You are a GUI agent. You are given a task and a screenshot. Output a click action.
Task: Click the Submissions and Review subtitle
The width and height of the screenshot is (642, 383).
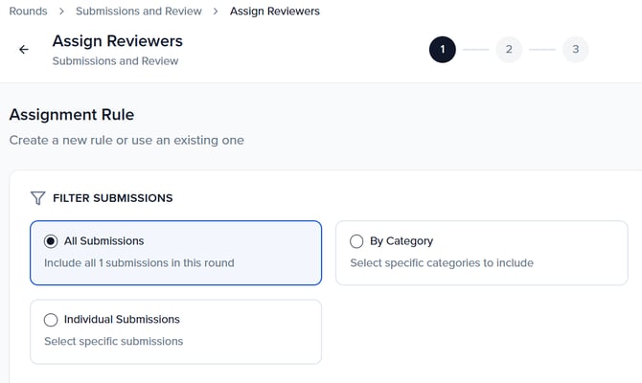(115, 61)
